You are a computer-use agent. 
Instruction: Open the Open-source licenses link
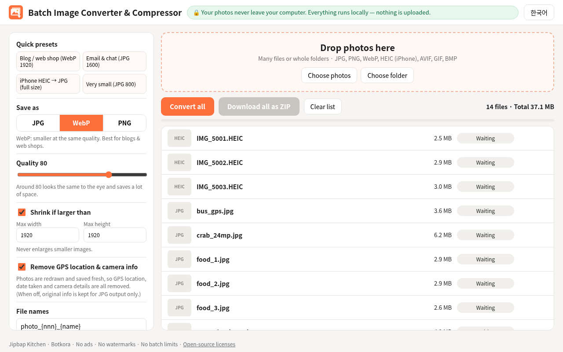tap(209, 345)
